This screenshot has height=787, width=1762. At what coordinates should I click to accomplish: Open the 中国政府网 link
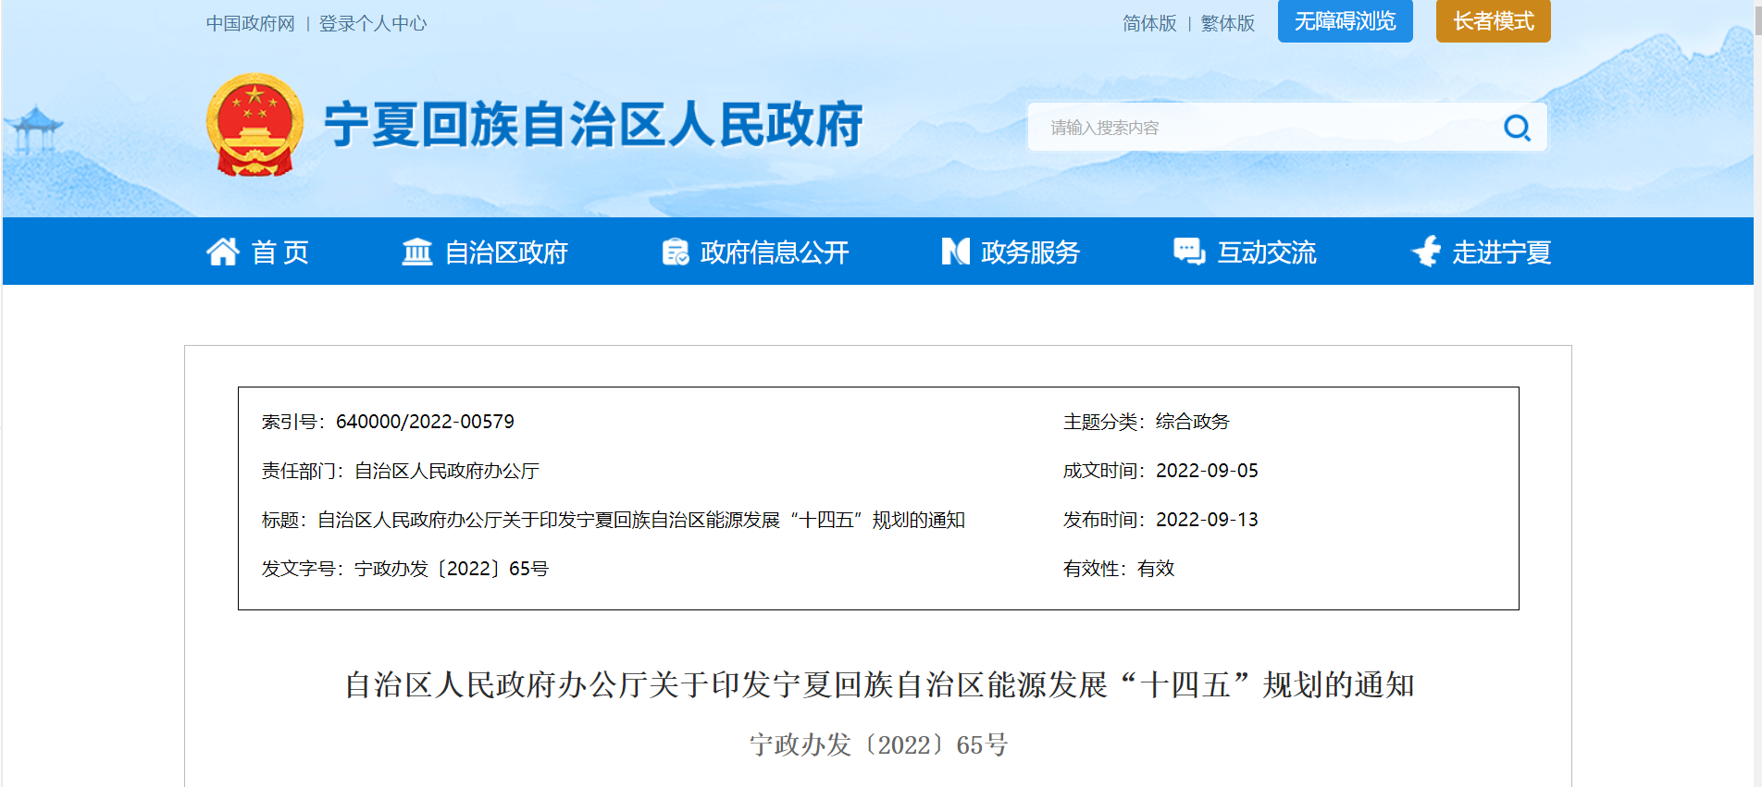coord(250,23)
